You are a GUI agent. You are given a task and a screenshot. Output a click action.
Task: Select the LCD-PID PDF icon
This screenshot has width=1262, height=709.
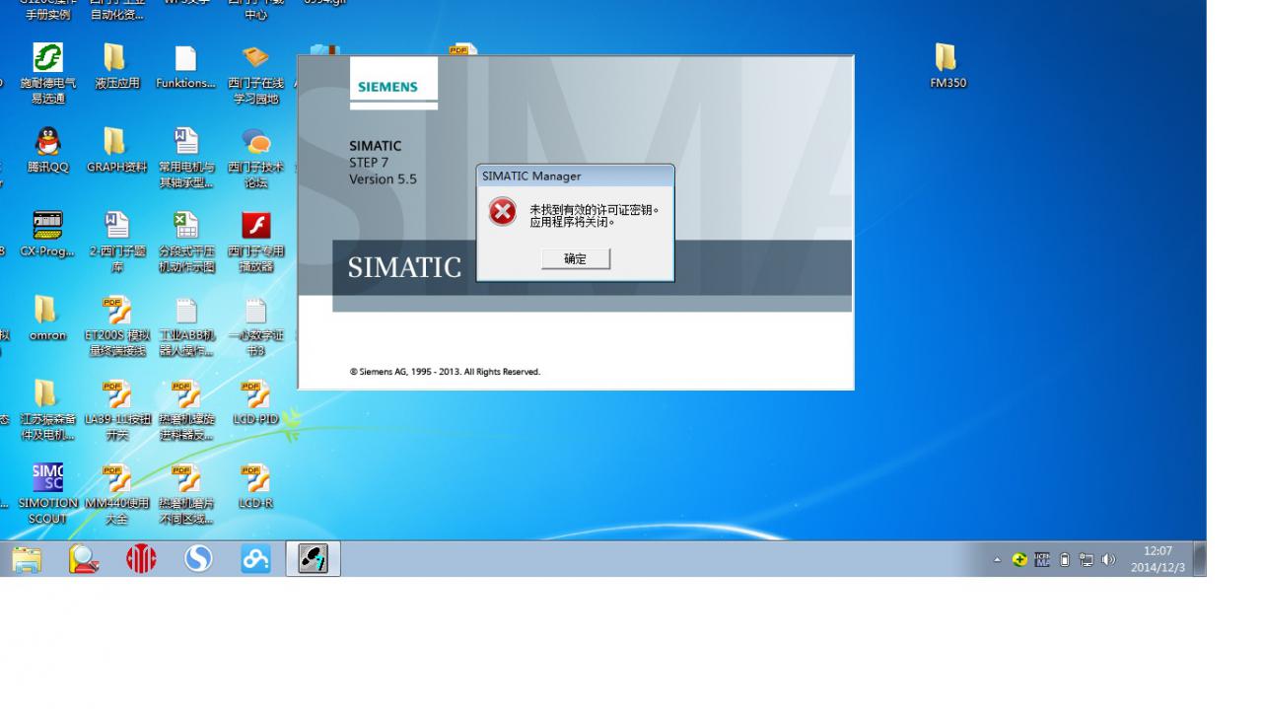[255, 402]
